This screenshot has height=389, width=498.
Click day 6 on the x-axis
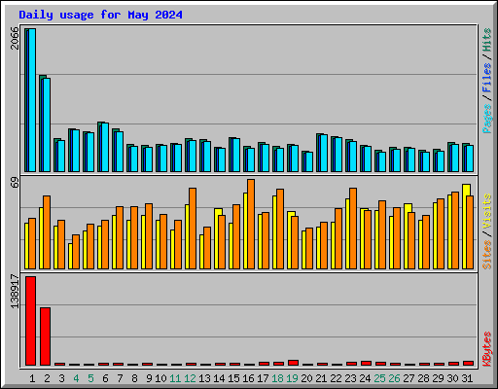pos(105,378)
